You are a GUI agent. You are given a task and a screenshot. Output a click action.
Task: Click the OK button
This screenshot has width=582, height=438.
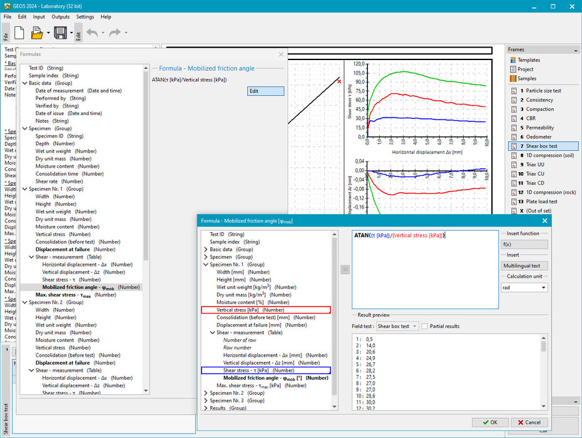[489, 422]
